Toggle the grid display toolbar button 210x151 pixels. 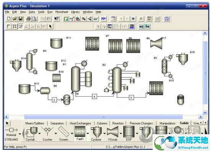tap(15, 26)
